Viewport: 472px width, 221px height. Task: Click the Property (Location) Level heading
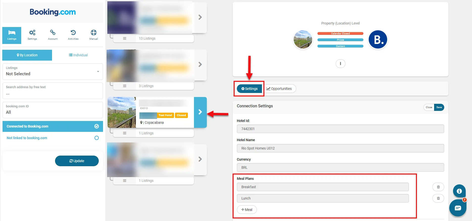(340, 23)
